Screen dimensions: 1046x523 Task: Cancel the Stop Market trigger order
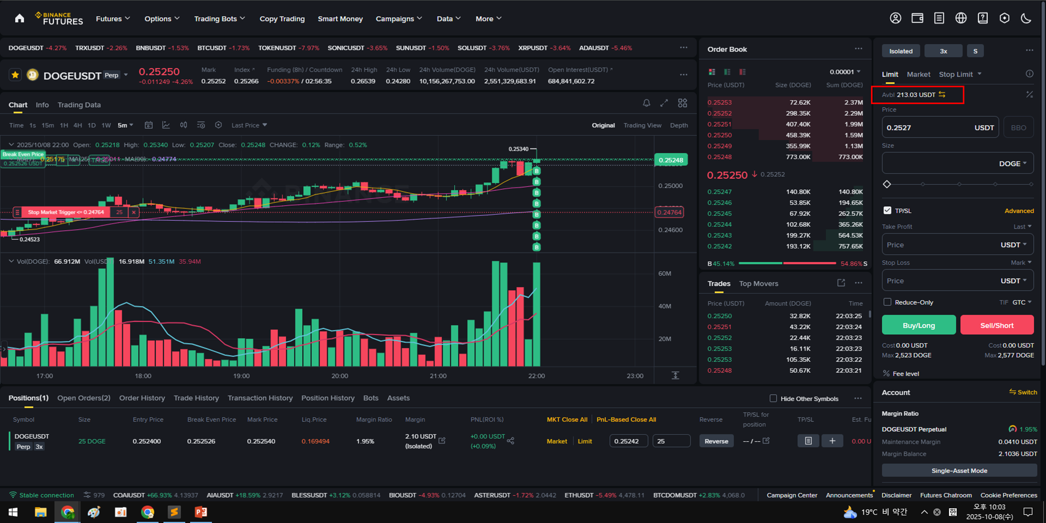point(134,212)
